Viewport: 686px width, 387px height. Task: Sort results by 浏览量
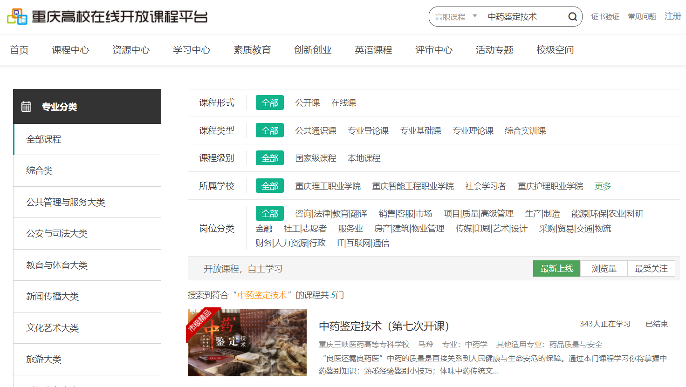pos(604,269)
